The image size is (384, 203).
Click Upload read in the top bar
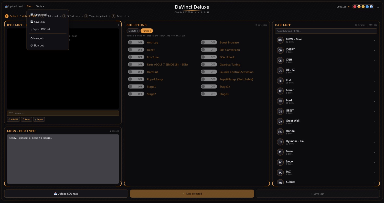14,6
